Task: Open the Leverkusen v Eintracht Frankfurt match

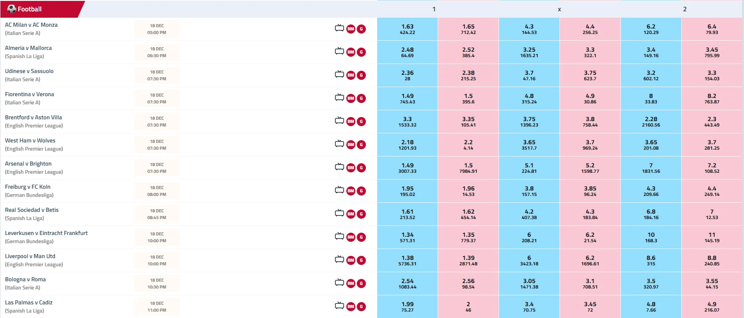Action: (x=46, y=233)
